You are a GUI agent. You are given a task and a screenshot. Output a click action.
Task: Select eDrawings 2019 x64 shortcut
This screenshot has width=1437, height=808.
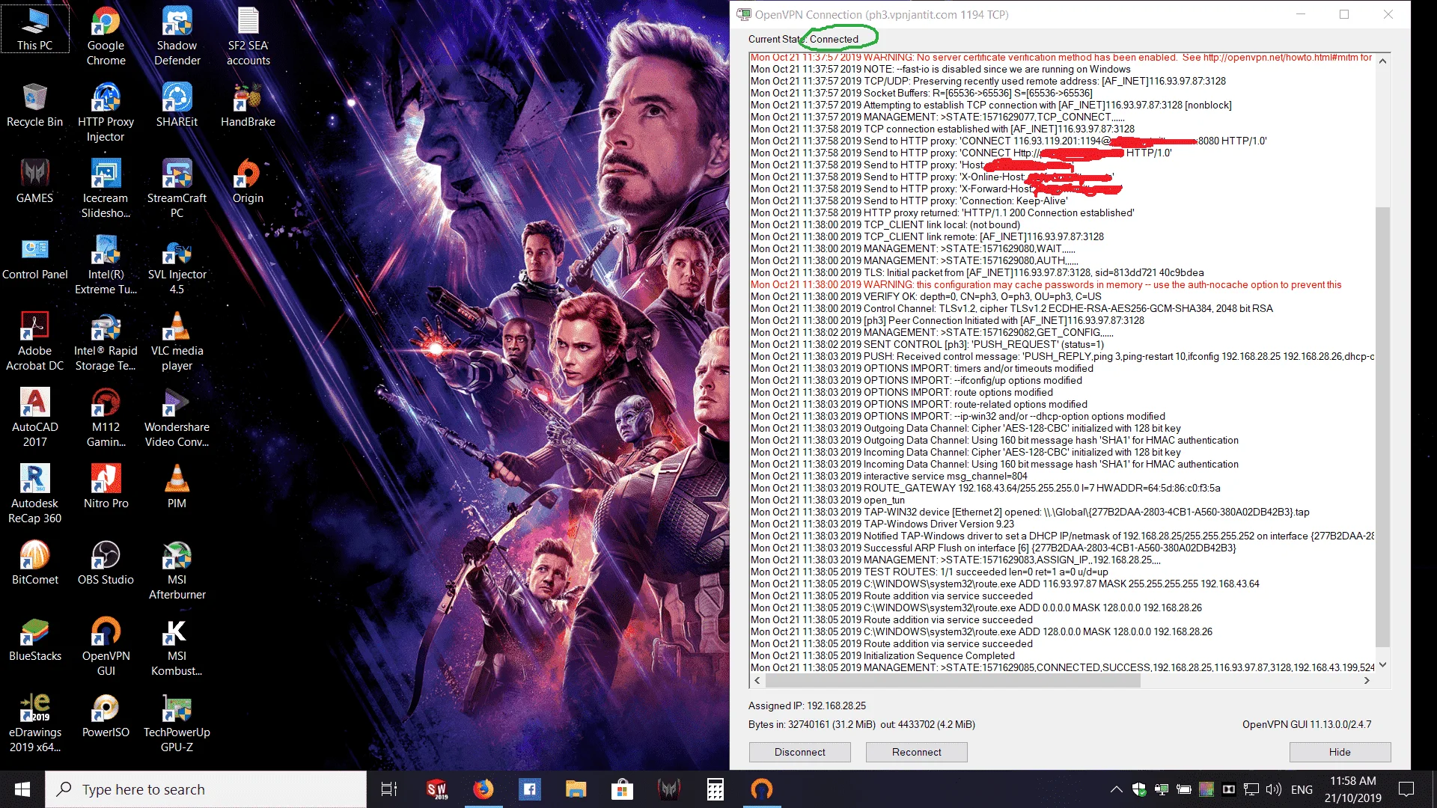34,723
